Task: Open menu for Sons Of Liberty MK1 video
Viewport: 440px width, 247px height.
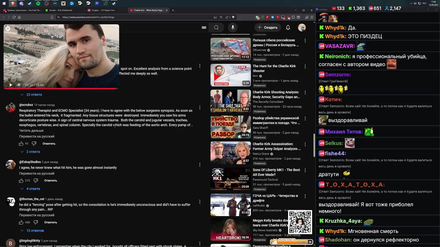Action: [x=305, y=170]
